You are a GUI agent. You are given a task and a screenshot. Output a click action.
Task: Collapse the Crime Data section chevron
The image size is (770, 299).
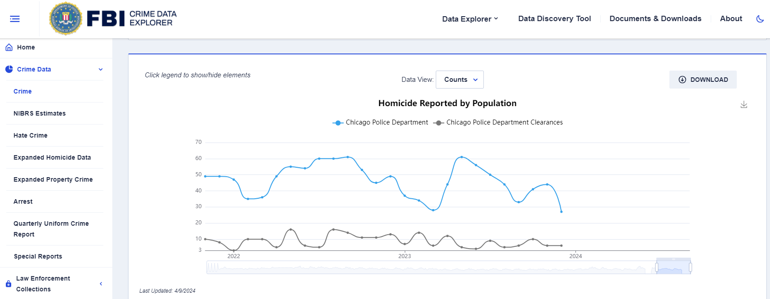click(x=101, y=69)
